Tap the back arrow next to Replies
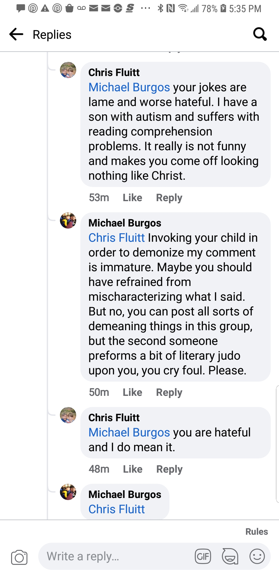The height and width of the screenshot is (574, 279). click(x=16, y=34)
